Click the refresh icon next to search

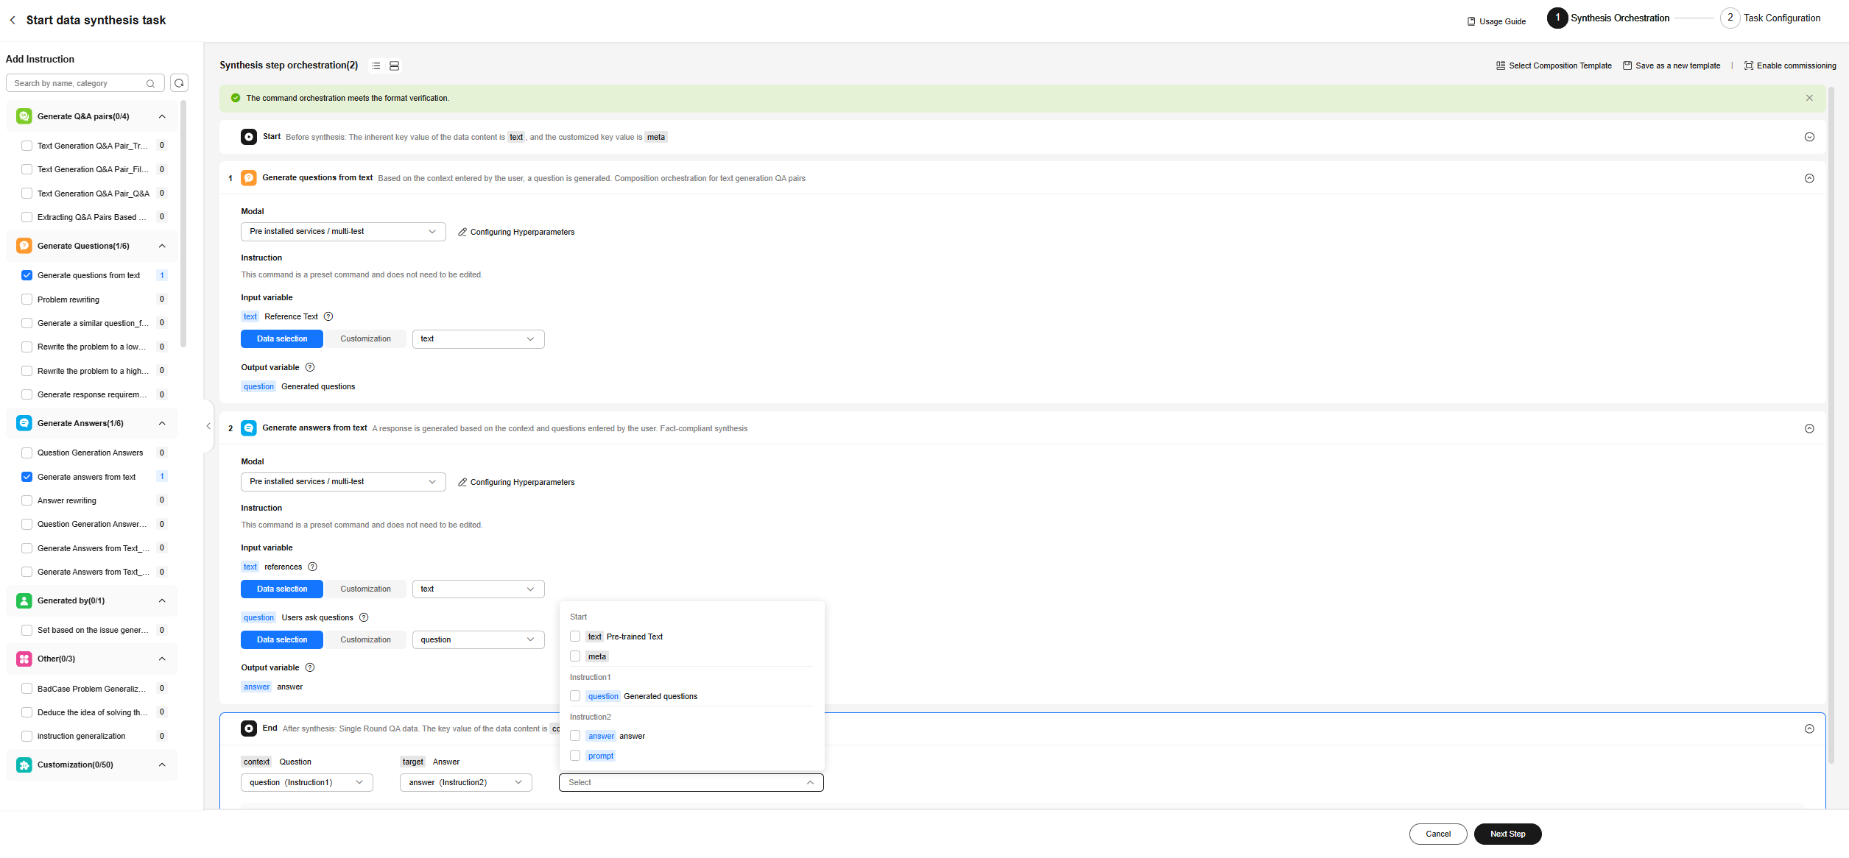point(179,83)
